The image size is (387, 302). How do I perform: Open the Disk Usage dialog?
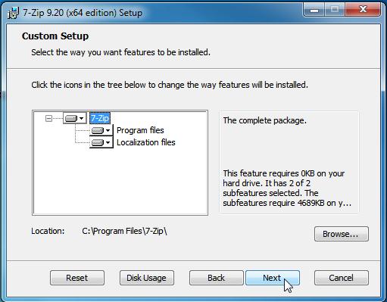click(x=147, y=278)
